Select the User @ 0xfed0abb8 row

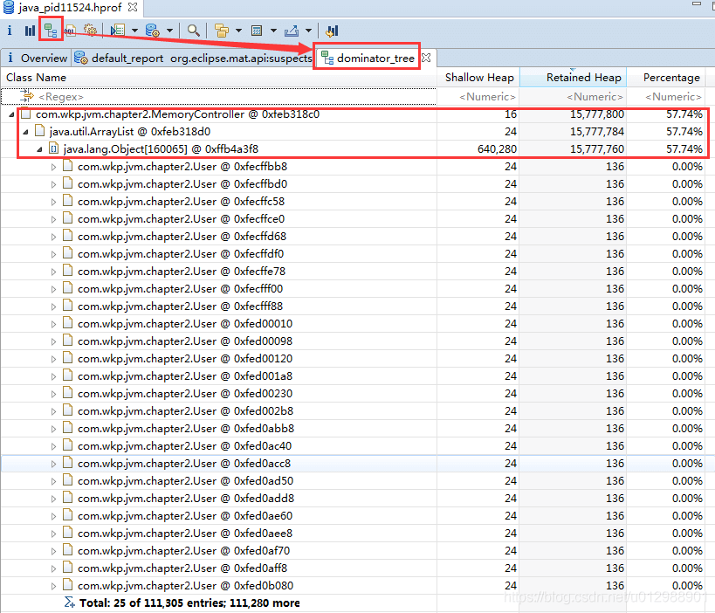pos(354,428)
